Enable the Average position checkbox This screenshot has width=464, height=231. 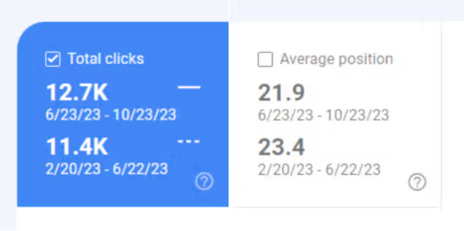(265, 59)
